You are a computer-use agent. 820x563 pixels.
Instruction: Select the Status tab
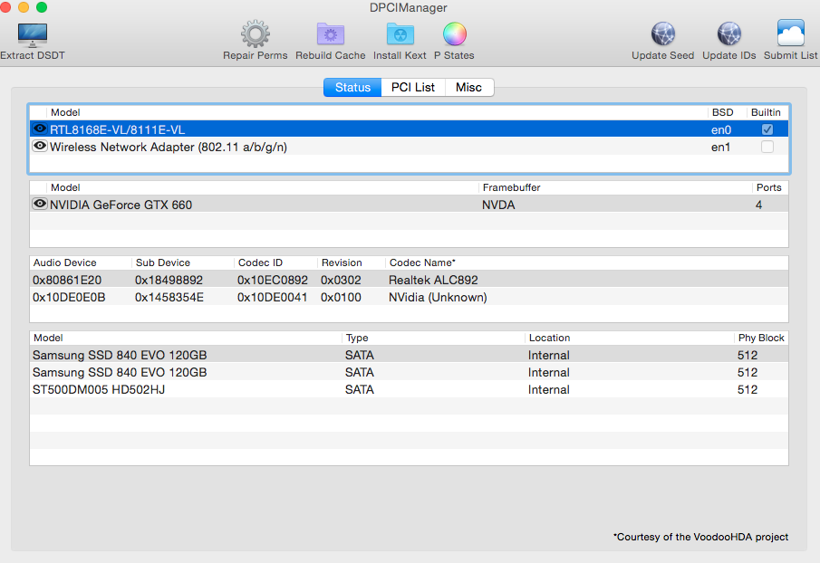pos(352,88)
